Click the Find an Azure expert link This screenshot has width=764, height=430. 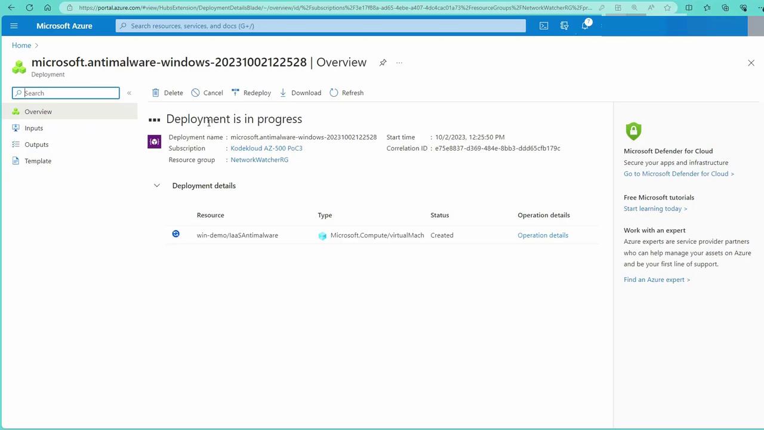click(x=657, y=279)
